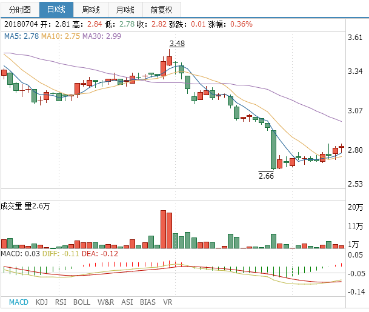
Task: Click the 20万 volume axis label
Action: click(x=355, y=207)
